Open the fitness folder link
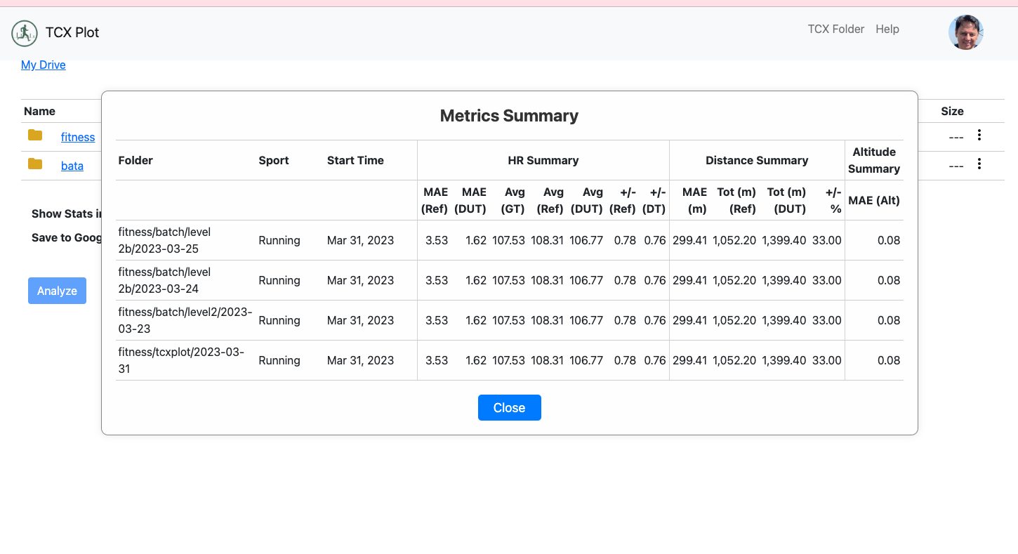 [x=78, y=137]
